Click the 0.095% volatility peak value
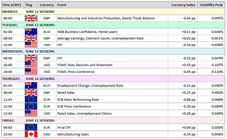The height and width of the screenshot is (139, 227). (217, 18)
